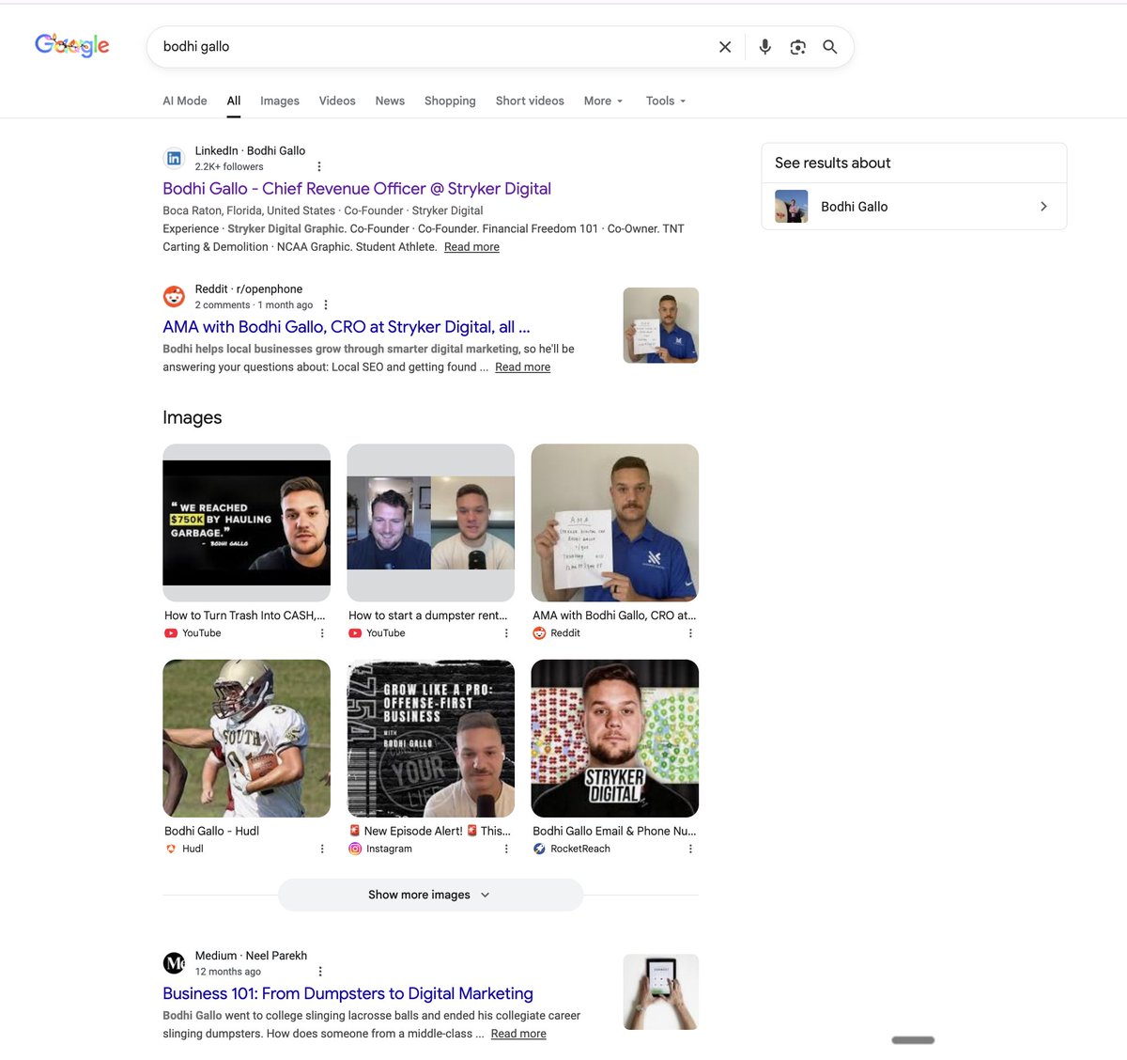
Task: Expand Show more images
Action: pos(430,895)
